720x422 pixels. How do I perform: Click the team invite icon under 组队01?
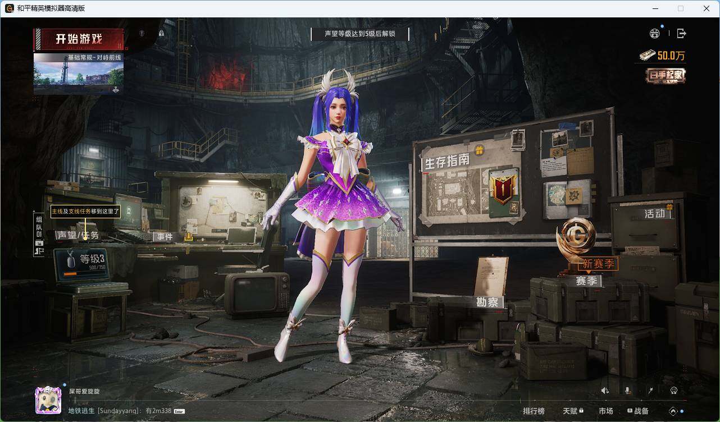(39, 251)
